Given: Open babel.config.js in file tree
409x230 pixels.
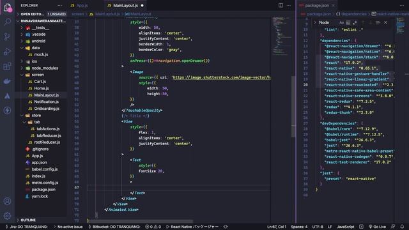Looking at the screenshot, I should [x=44, y=169].
